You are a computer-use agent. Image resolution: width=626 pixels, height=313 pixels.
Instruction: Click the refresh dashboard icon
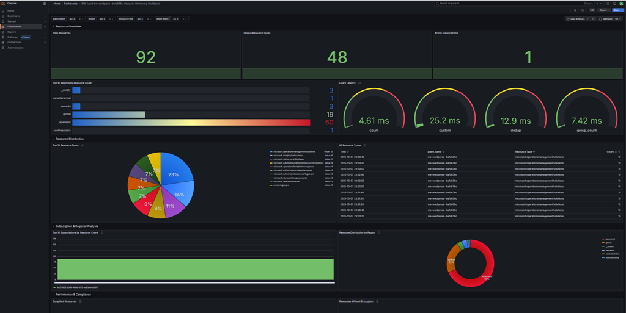[x=601, y=19]
